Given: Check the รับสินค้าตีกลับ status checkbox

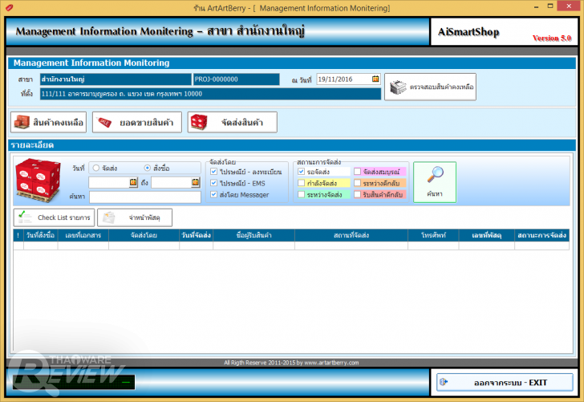Looking at the screenshot, I should point(358,194).
